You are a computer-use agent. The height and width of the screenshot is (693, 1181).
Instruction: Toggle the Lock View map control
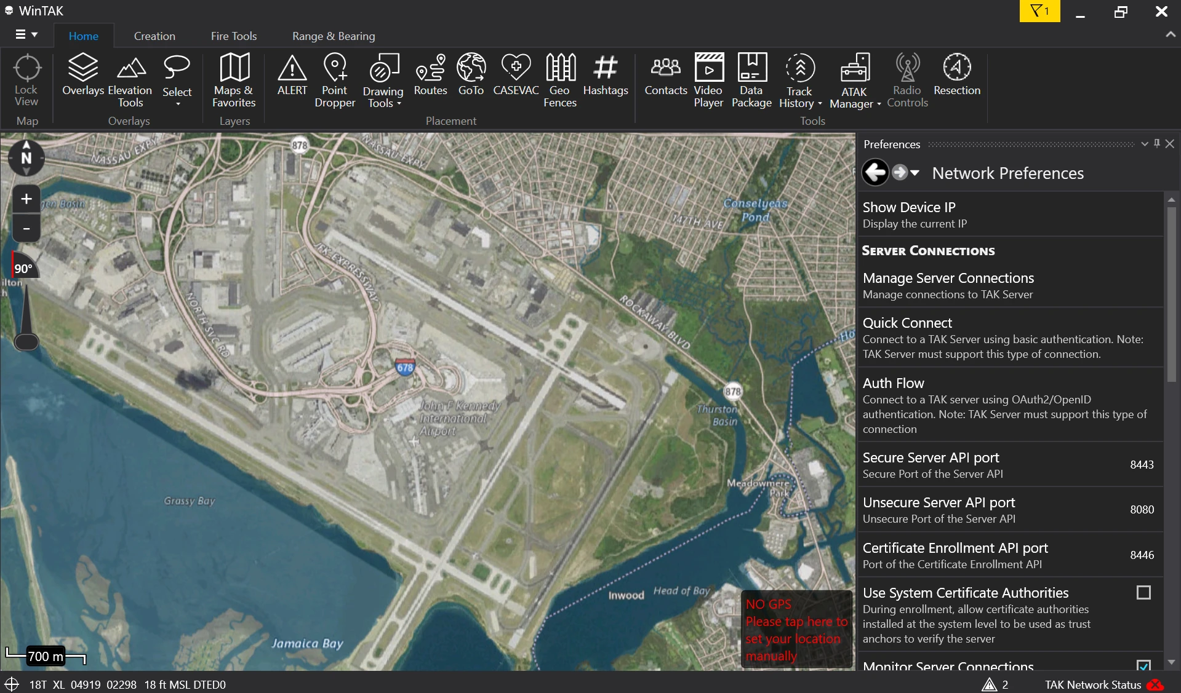point(26,81)
